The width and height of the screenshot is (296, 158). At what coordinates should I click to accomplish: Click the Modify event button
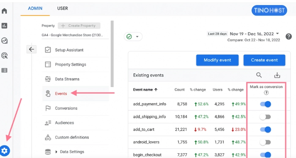point(217,60)
